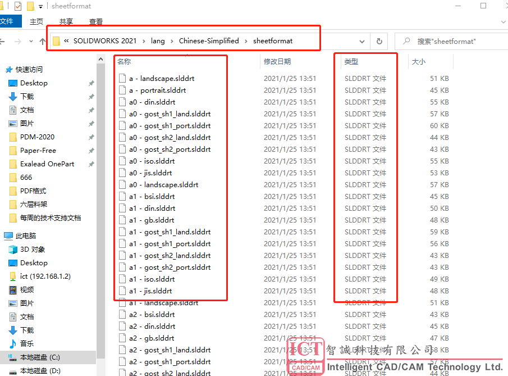This screenshot has height=376, width=508.
Task: Click the 音乐 music note icon
Action: [x=13, y=343]
